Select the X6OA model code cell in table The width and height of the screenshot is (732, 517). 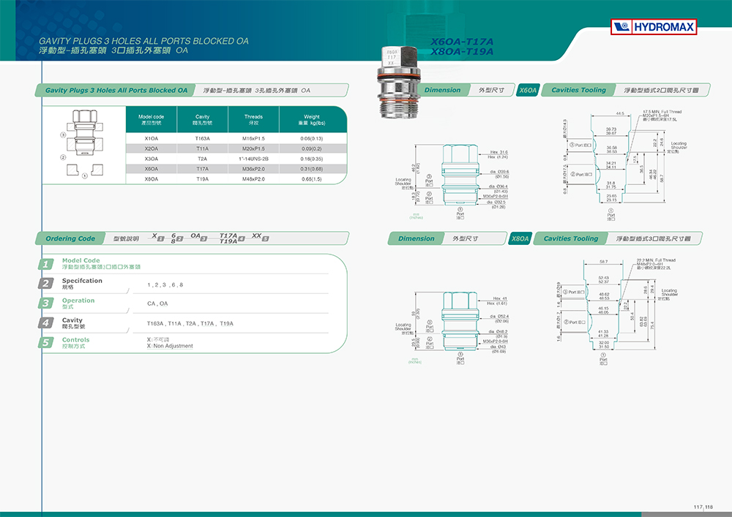[x=152, y=169]
